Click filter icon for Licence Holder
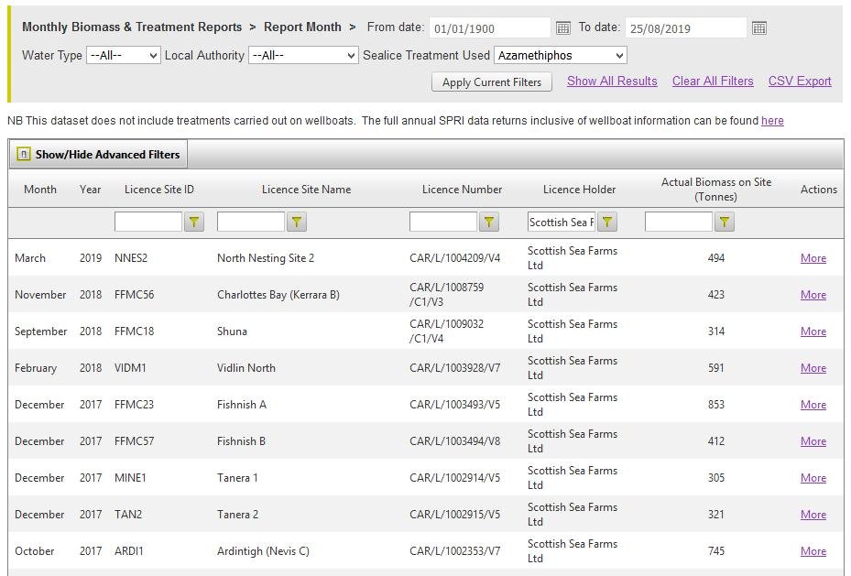The width and height of the screenshot is (851, 576). [x=607, y=222]
